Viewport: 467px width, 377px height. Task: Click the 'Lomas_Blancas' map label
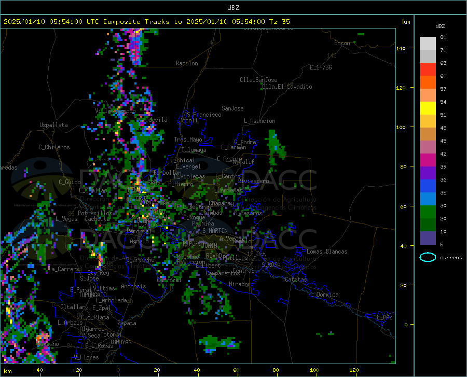click(327, 252)
